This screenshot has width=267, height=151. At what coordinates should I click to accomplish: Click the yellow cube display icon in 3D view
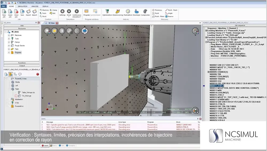pyautogui.click(x=54, y=31)
